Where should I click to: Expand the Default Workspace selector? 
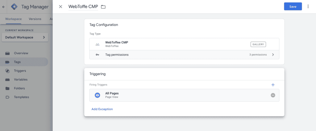[25, 37]
